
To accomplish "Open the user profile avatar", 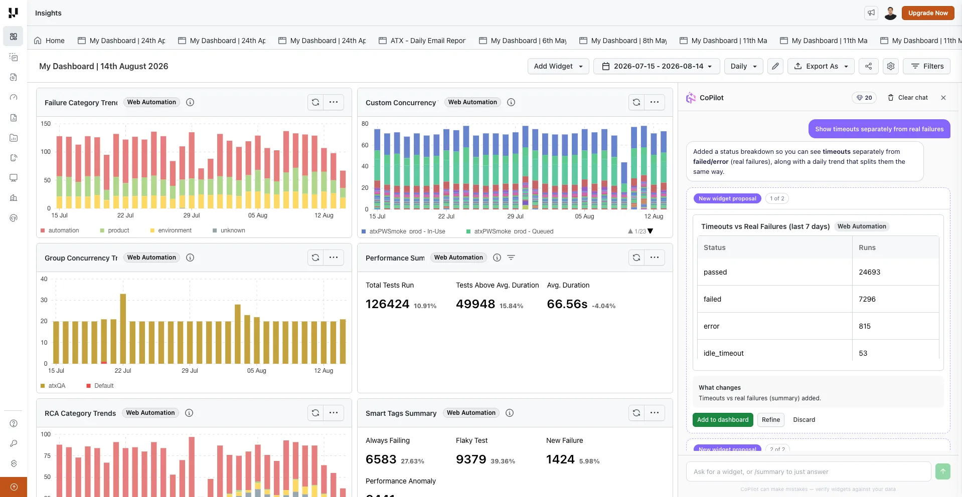I will pos(890,13).
